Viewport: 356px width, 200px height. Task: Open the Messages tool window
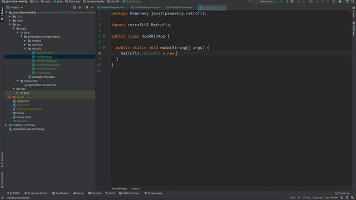tap(154, 193)
